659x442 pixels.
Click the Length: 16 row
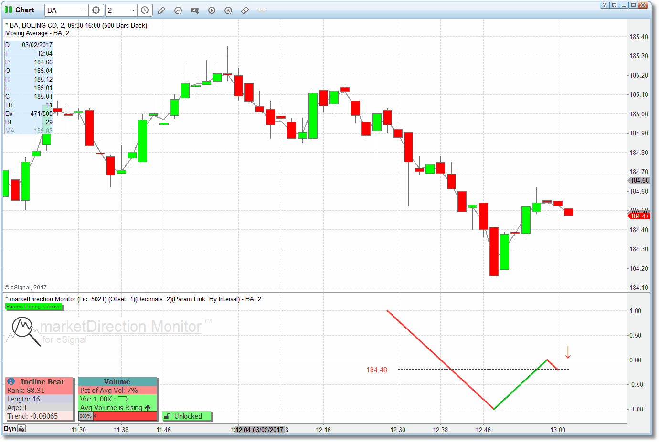click(x=39, y=399)
